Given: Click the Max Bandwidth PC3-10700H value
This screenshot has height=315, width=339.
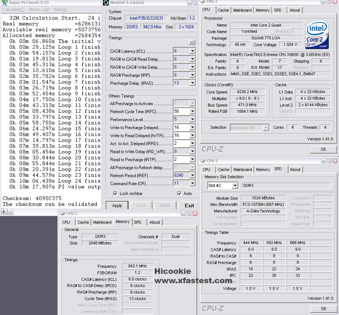Looking at the screenshot, I should pos(263,204).
